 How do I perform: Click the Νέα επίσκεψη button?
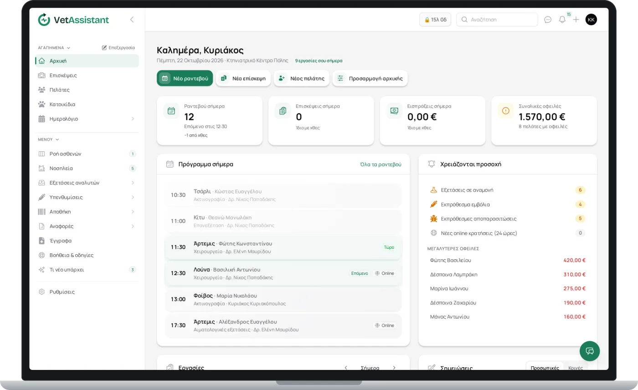tap(243, 78)
